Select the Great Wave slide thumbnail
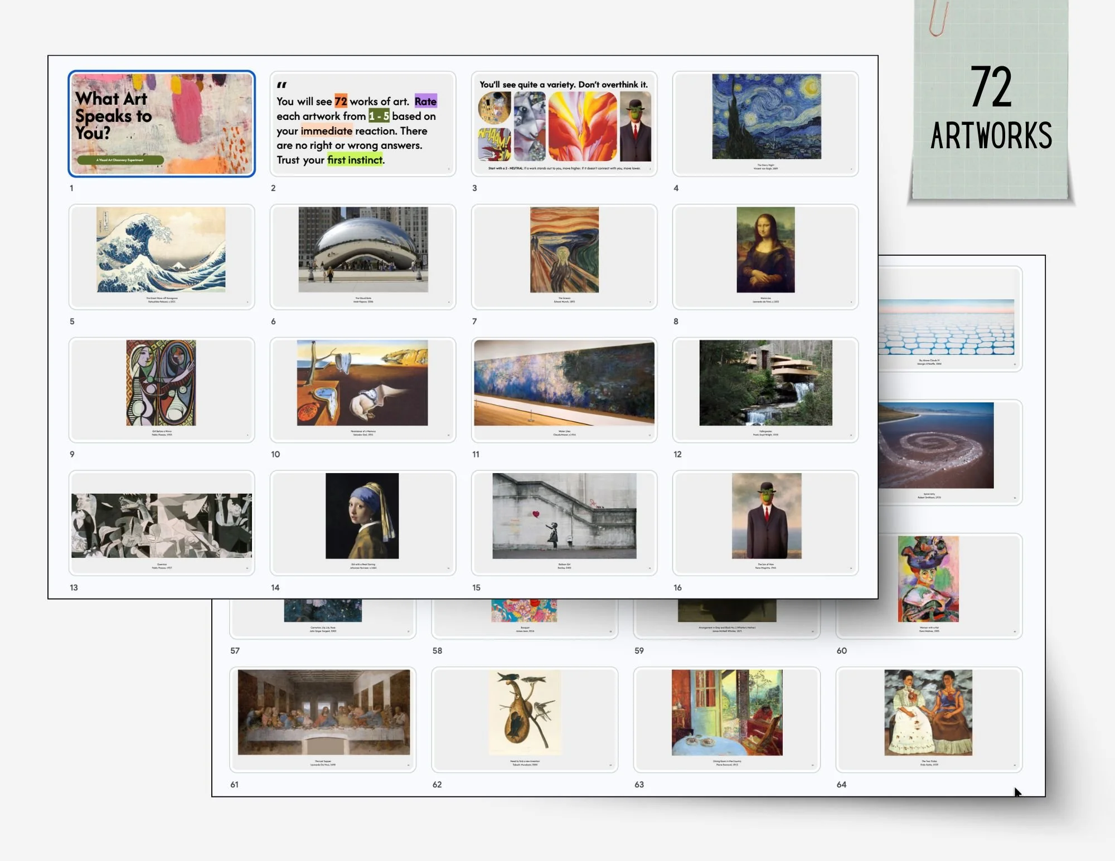Viewport: 1115px width, 861px height. 162,257
